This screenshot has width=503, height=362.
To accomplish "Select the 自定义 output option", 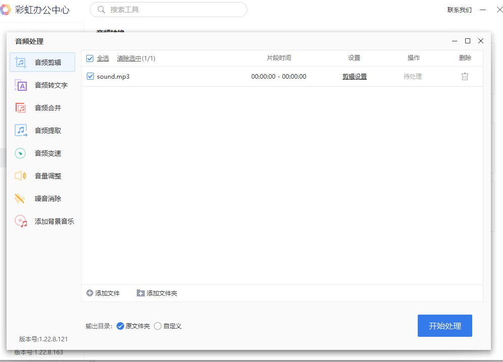I will pos(158,326).
